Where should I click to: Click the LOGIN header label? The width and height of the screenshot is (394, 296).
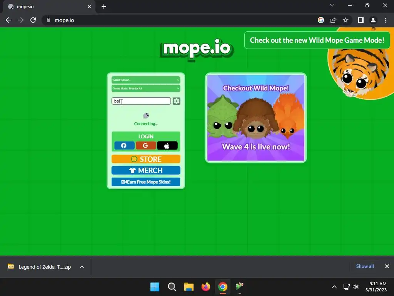[146, 136]
